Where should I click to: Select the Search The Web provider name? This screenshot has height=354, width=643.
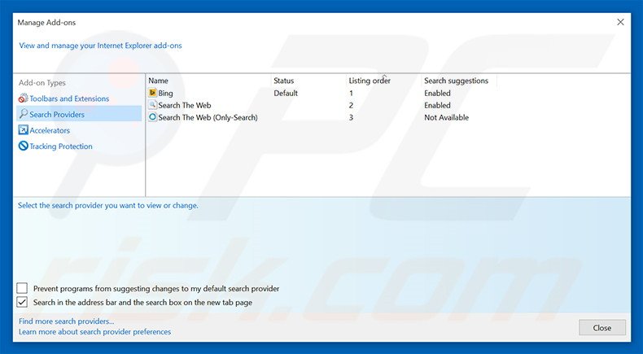coord(185,106)
